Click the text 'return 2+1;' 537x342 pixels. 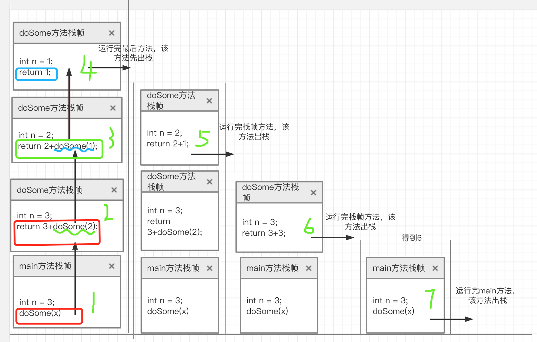coord(168,144)
